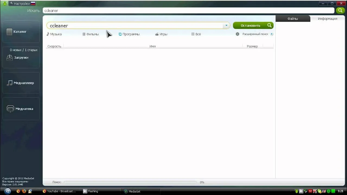Screen dimensions: 347x195
Task: Expand the ccleaner search history dropdown
Action: click(x=226, y=25)
